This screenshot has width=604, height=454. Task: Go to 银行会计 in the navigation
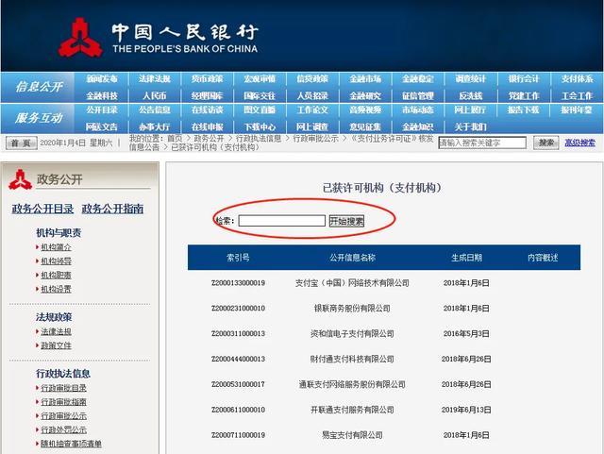point(524,79)
